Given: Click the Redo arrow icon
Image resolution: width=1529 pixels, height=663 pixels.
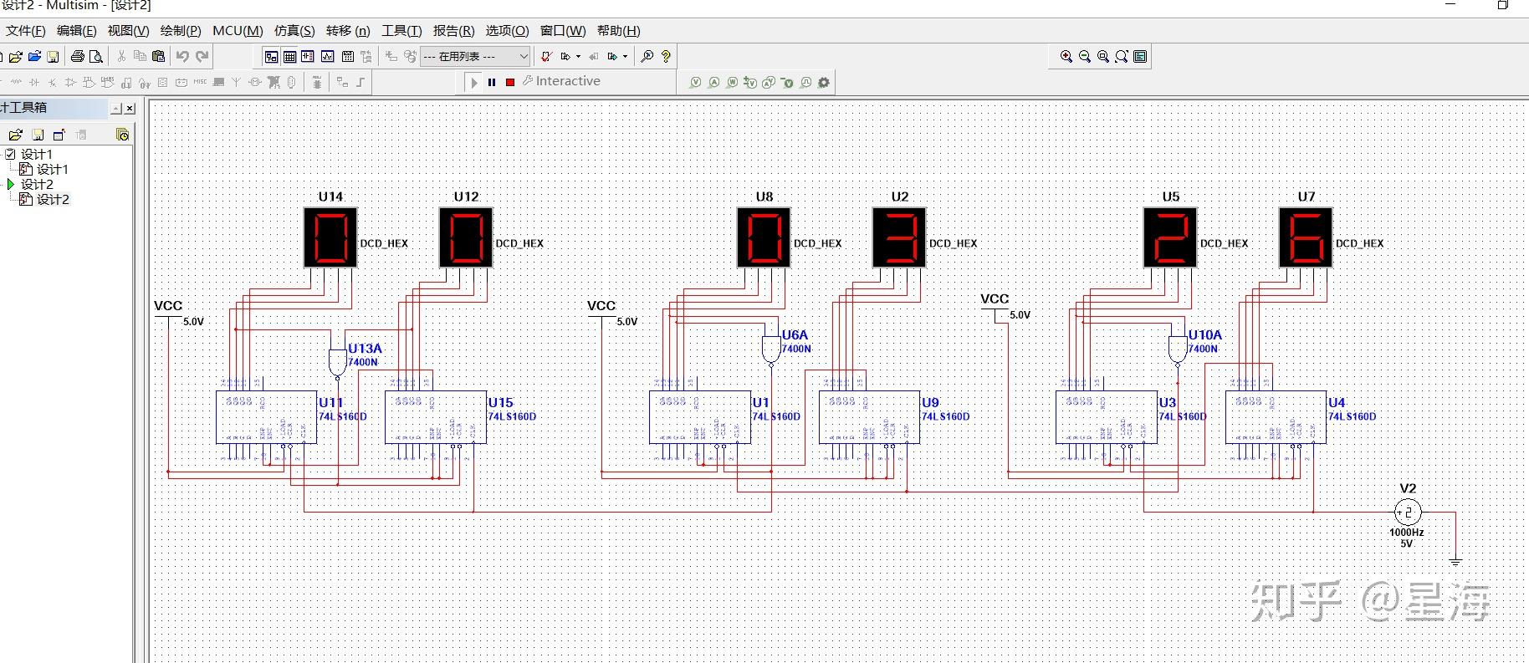Looking at the screenshot, I should (202, 57).
